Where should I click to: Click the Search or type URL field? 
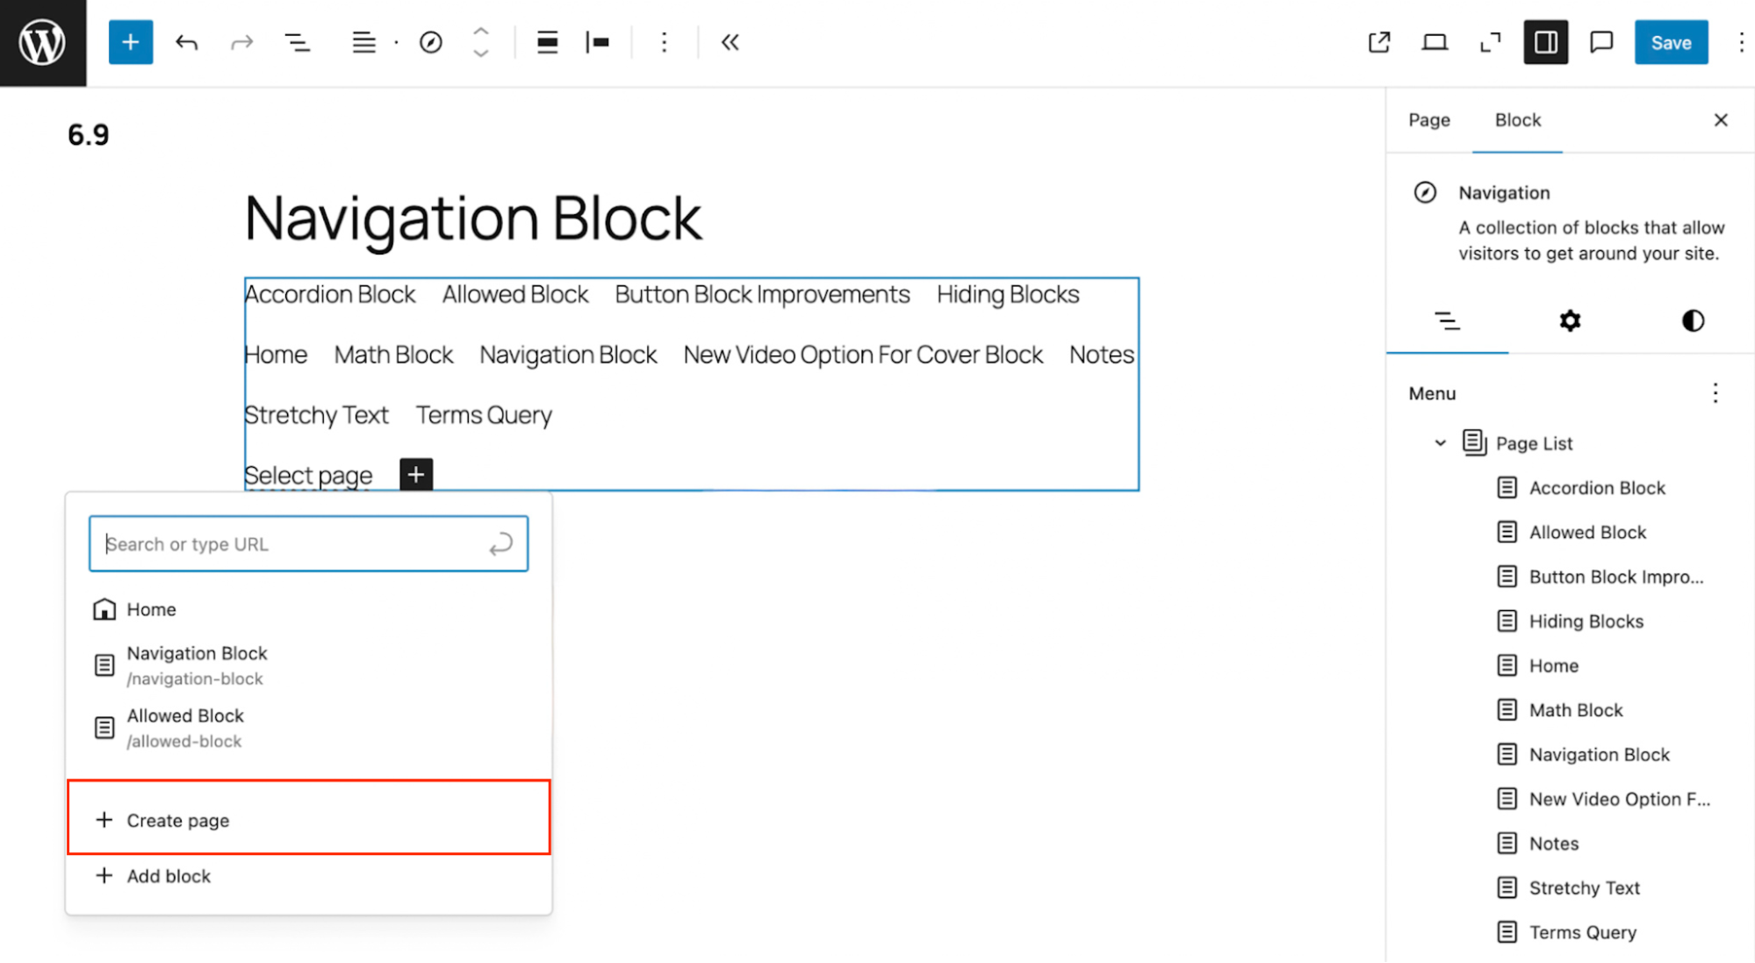coord(307,543)
